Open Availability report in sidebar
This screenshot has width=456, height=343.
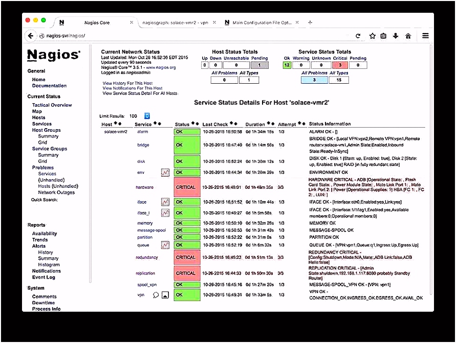[45, 233]
